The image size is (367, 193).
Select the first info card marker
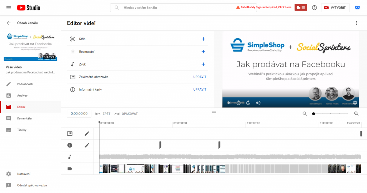160,145
